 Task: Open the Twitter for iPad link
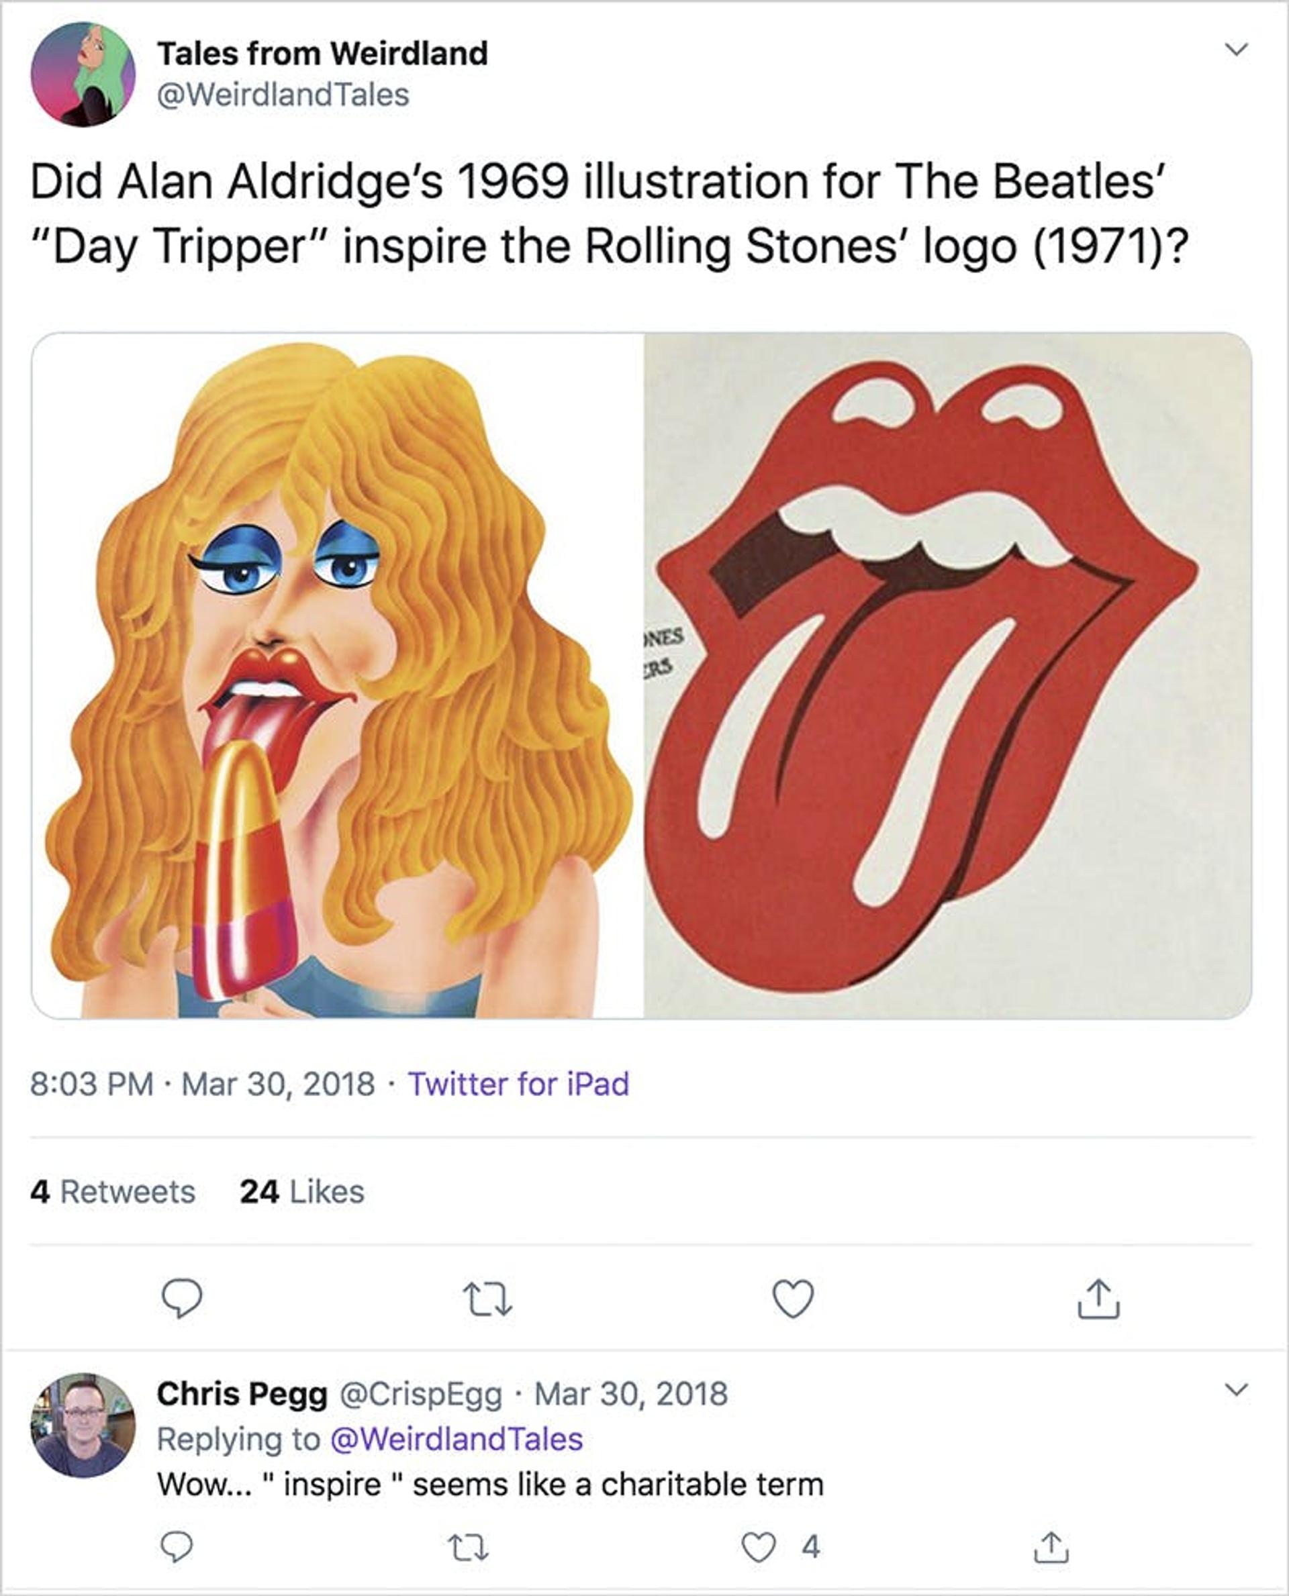click(x=518, y=1084)
